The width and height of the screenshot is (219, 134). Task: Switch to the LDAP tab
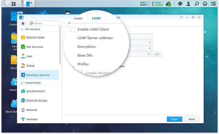(x=96, y=18)
